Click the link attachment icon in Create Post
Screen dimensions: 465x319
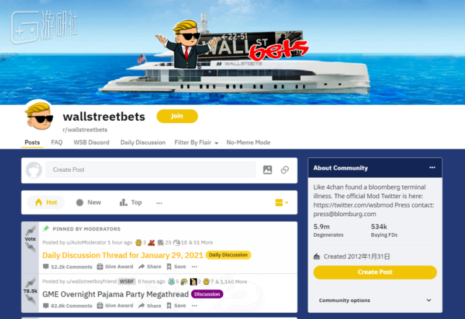coord(285,170)
